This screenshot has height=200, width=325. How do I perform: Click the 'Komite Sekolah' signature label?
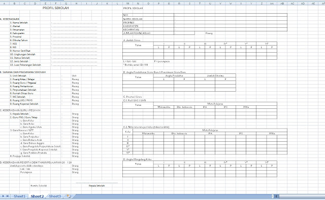(x=39, y=185)
